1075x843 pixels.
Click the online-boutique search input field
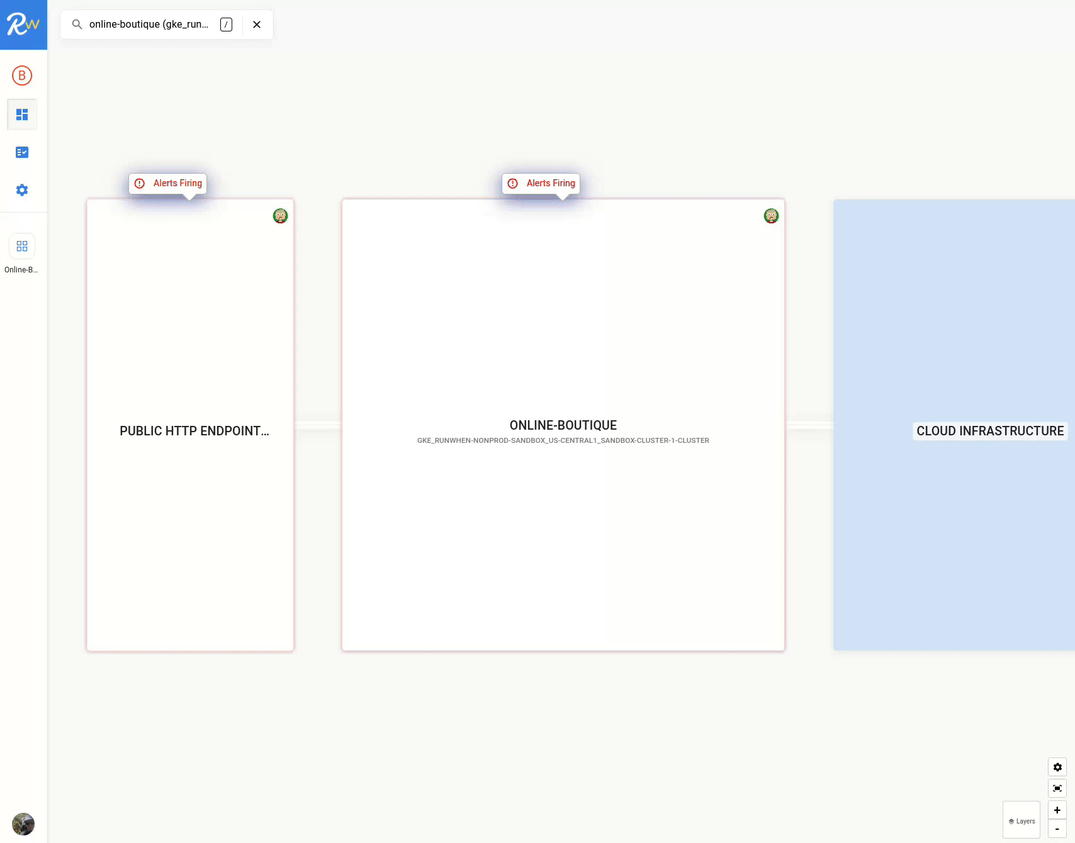pyautogui.click(x=149, y=25)
